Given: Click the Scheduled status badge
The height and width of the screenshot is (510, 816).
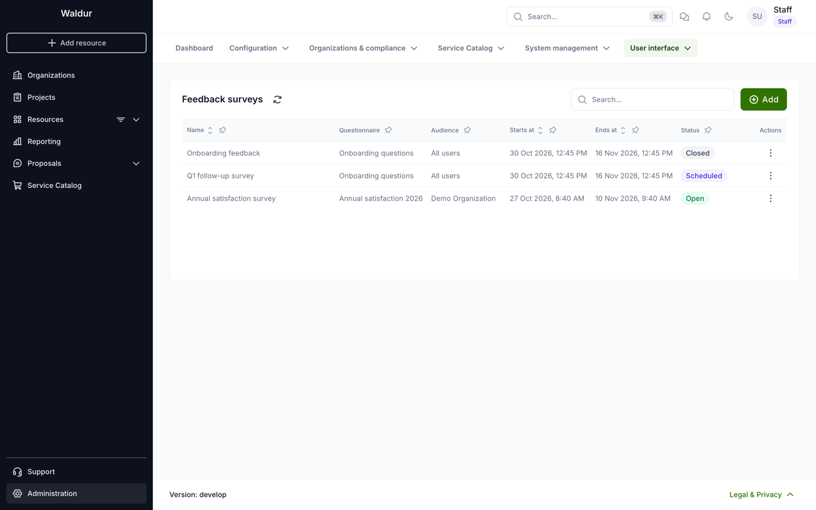Looking at the screenshot, I should [704, 176].
